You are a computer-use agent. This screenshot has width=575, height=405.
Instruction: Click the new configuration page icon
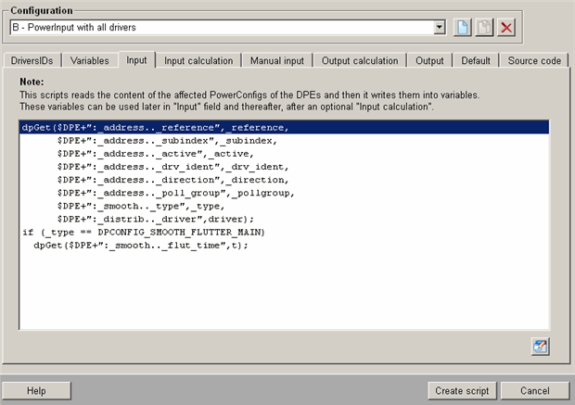[464, 27]
